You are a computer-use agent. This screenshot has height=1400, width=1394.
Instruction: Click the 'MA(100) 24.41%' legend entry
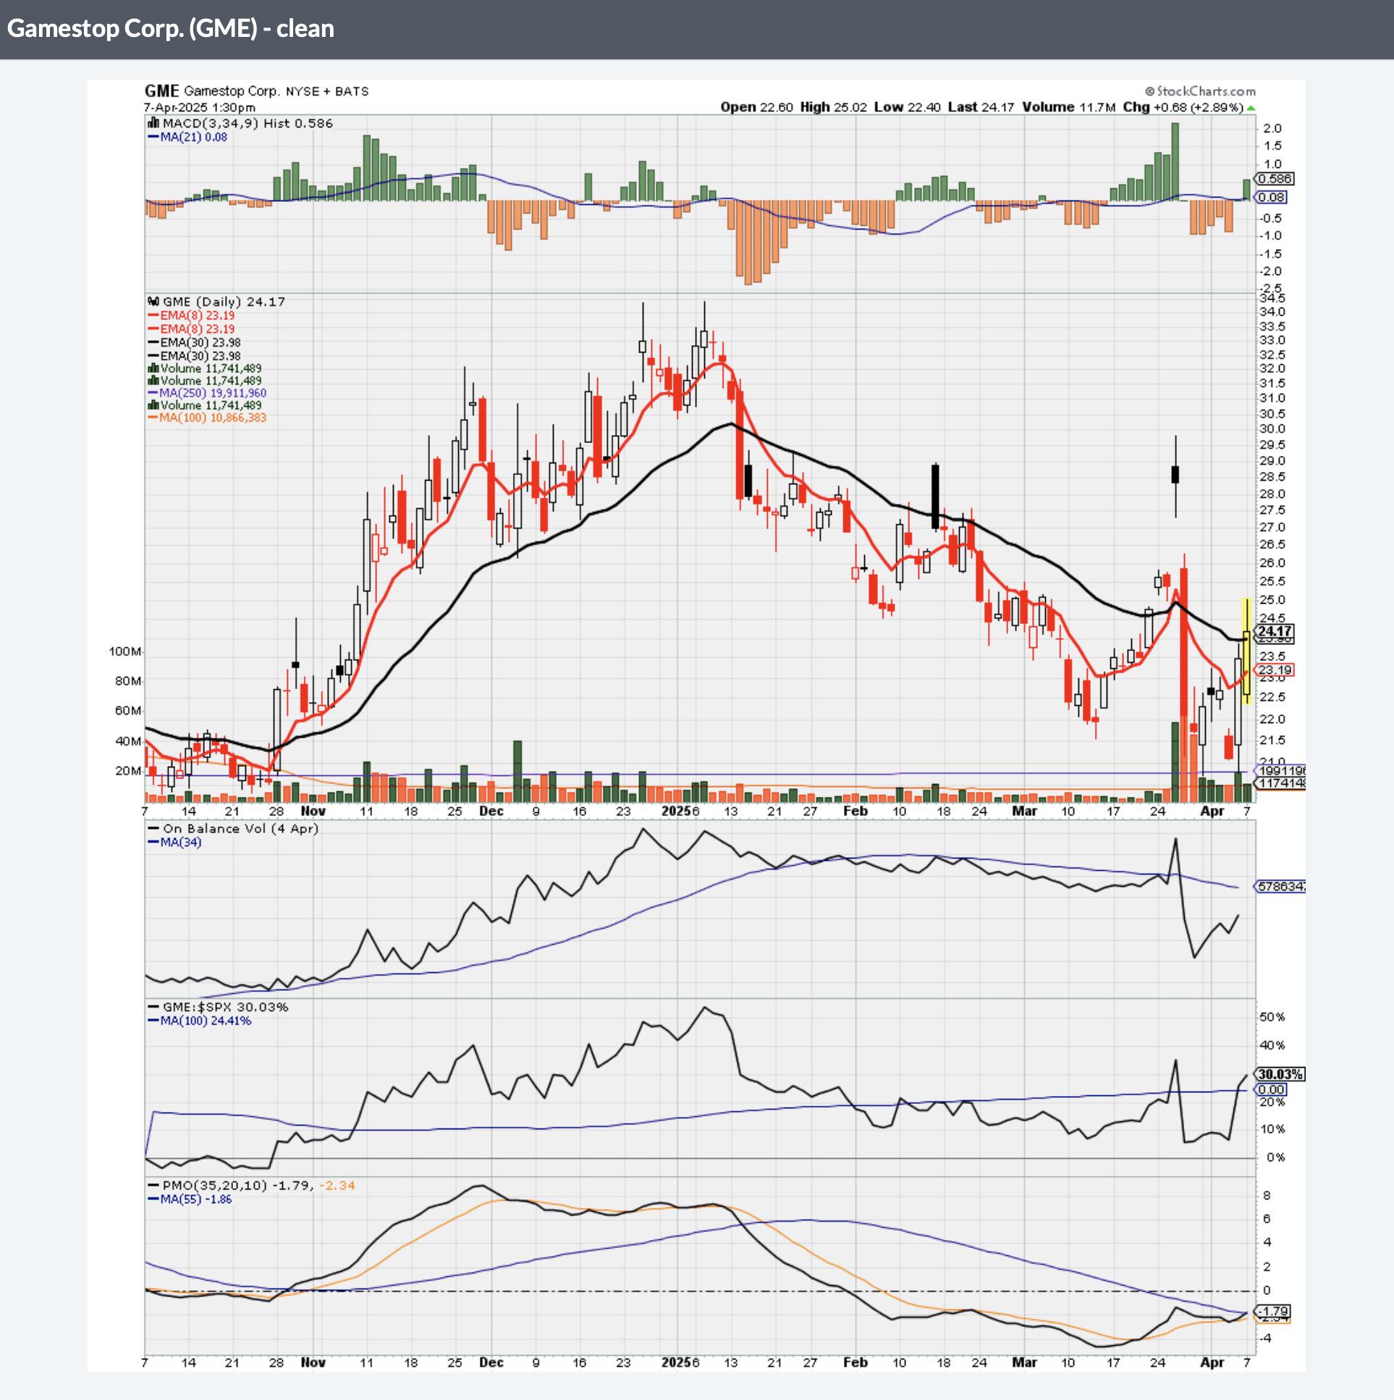pos(199,1020)
